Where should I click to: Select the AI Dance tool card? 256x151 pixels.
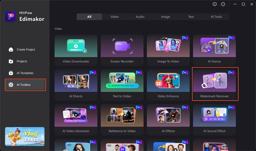[x=214, y=50]
